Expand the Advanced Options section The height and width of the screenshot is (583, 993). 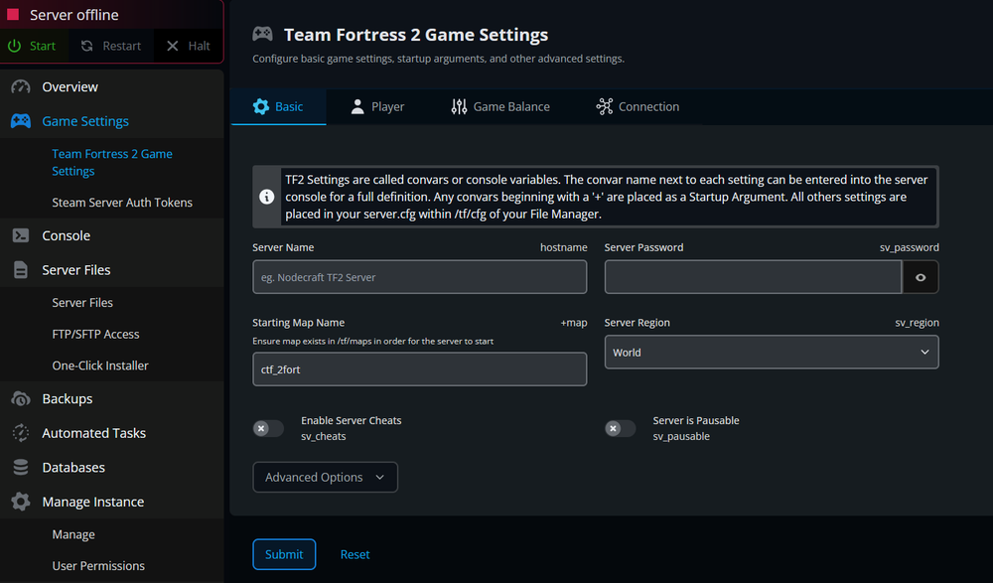point(325,477)
